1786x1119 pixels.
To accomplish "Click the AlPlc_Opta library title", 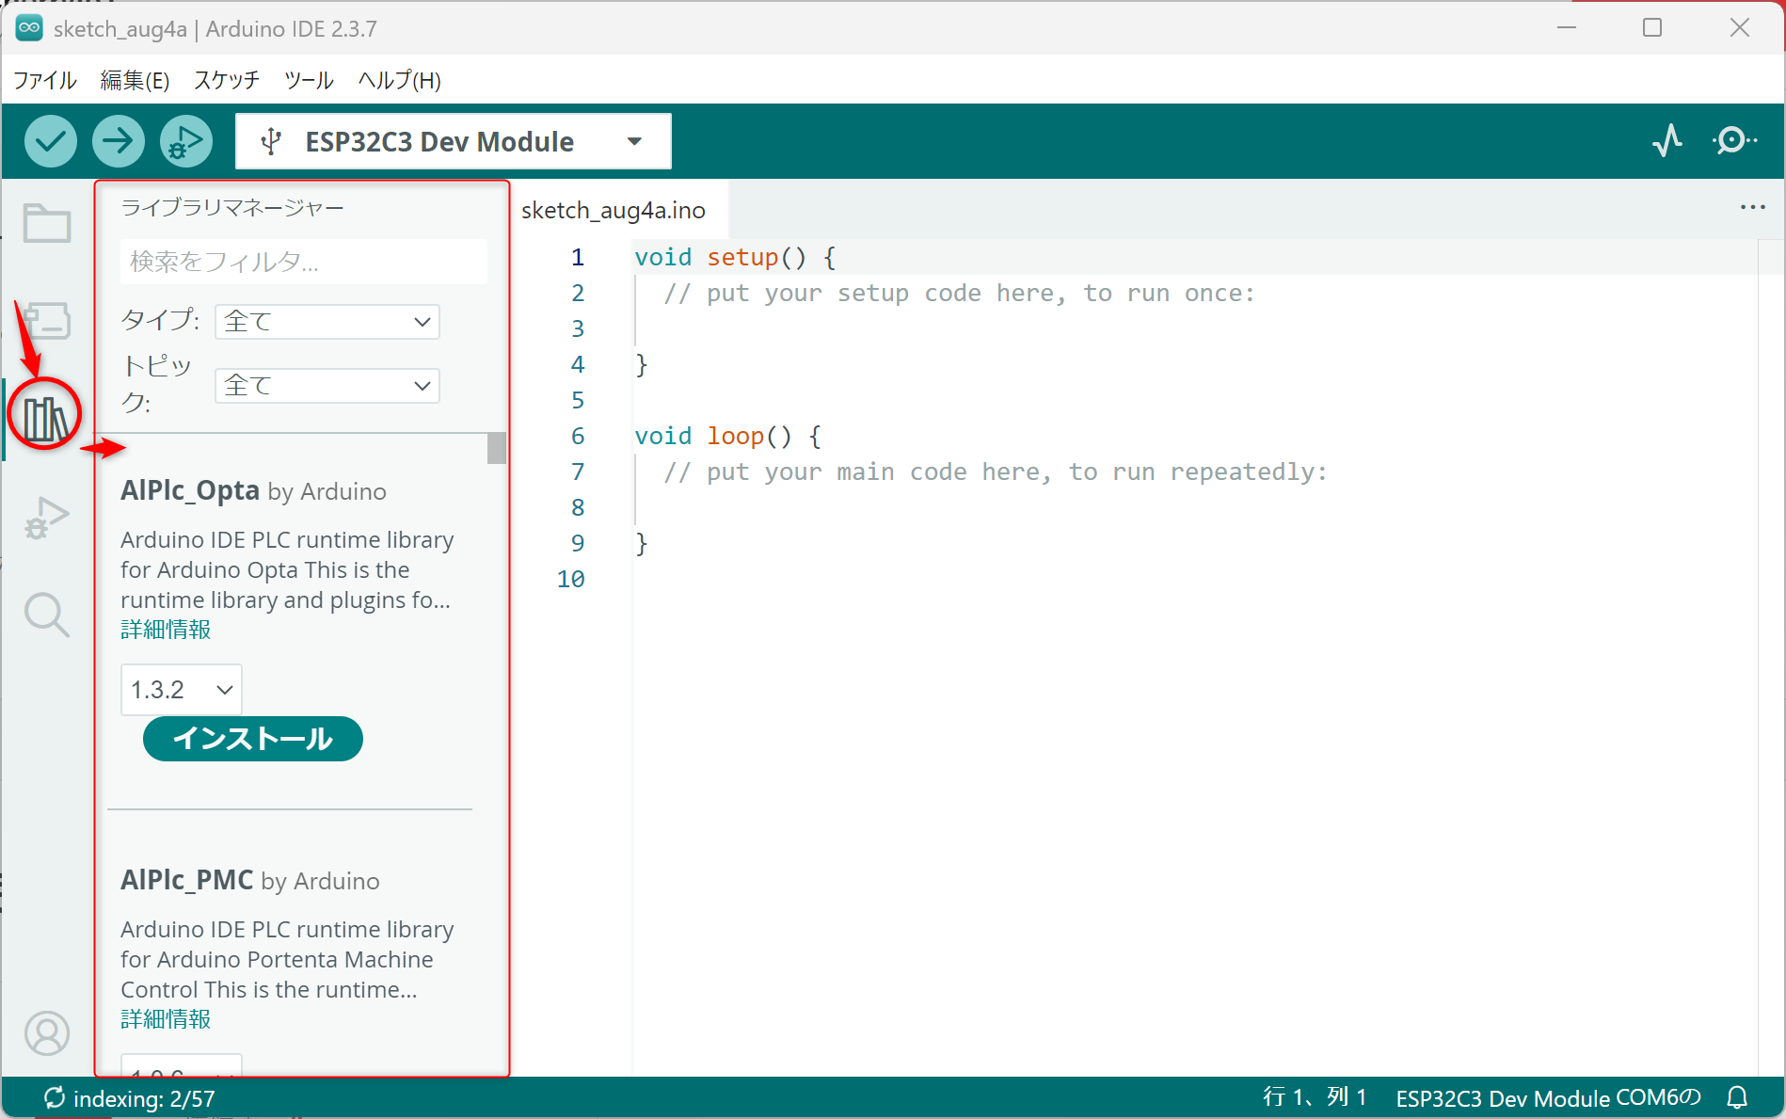I will 190,490.
